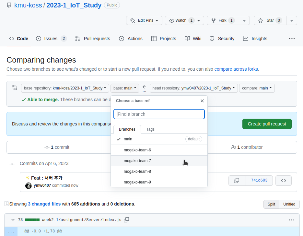Open the repository navigation overflow menu

click(x=292, y=39)
